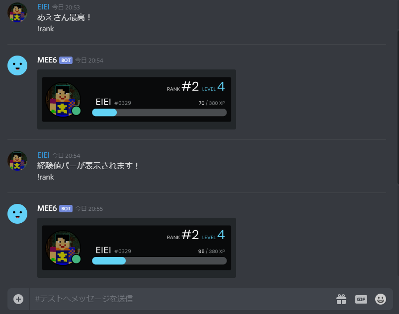
Task: Open rank card image showing 95 / 380 XP
Action: [x=137, y=248]
